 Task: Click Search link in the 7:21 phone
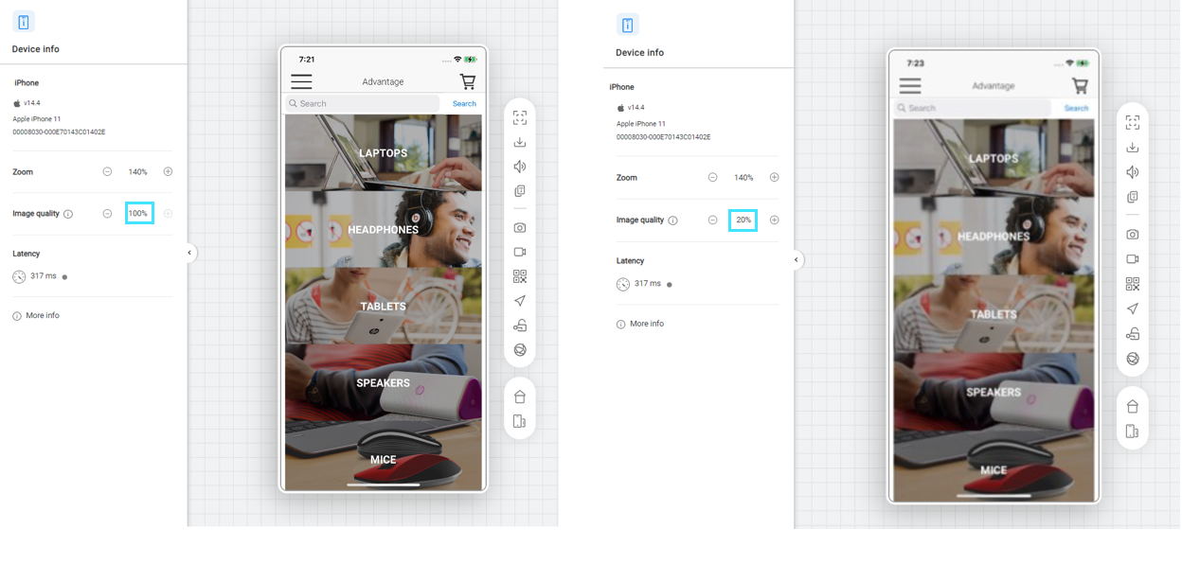click(x=464, y=104)
